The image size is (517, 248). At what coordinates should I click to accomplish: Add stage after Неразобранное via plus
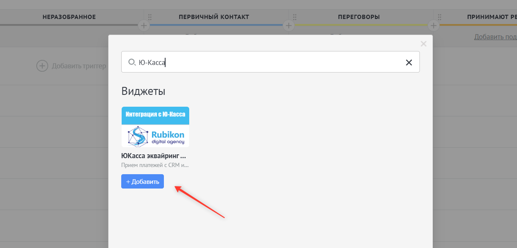[x=144, y=26]
